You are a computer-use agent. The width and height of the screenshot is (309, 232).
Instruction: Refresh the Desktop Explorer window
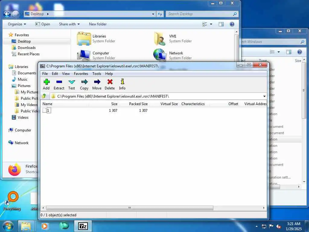coord(160,14)
